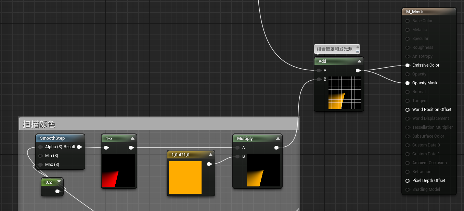Select the 1-x node title
The width and height of the screenshot is (464, 211).
point(109,139)
